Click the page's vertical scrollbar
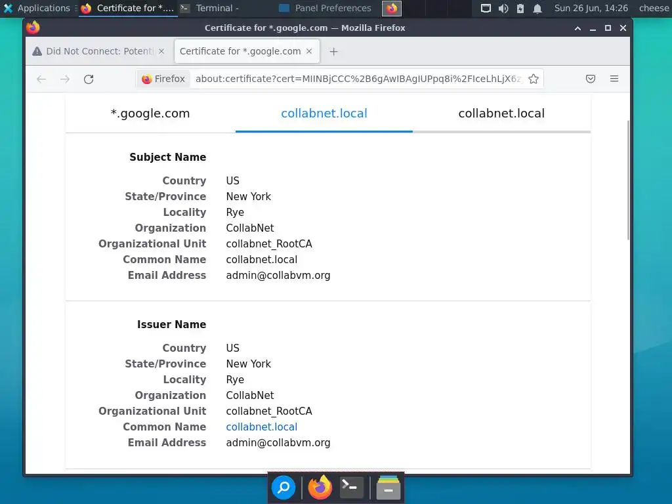 tap(628, 180)
